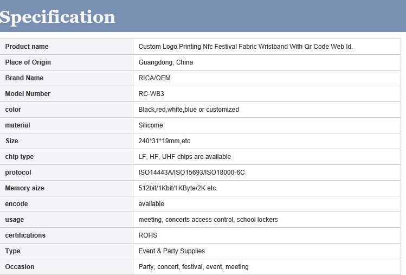Select the Guangdong, China value
This screenshot has width=406, height=275.
click(x=166, y=62)
